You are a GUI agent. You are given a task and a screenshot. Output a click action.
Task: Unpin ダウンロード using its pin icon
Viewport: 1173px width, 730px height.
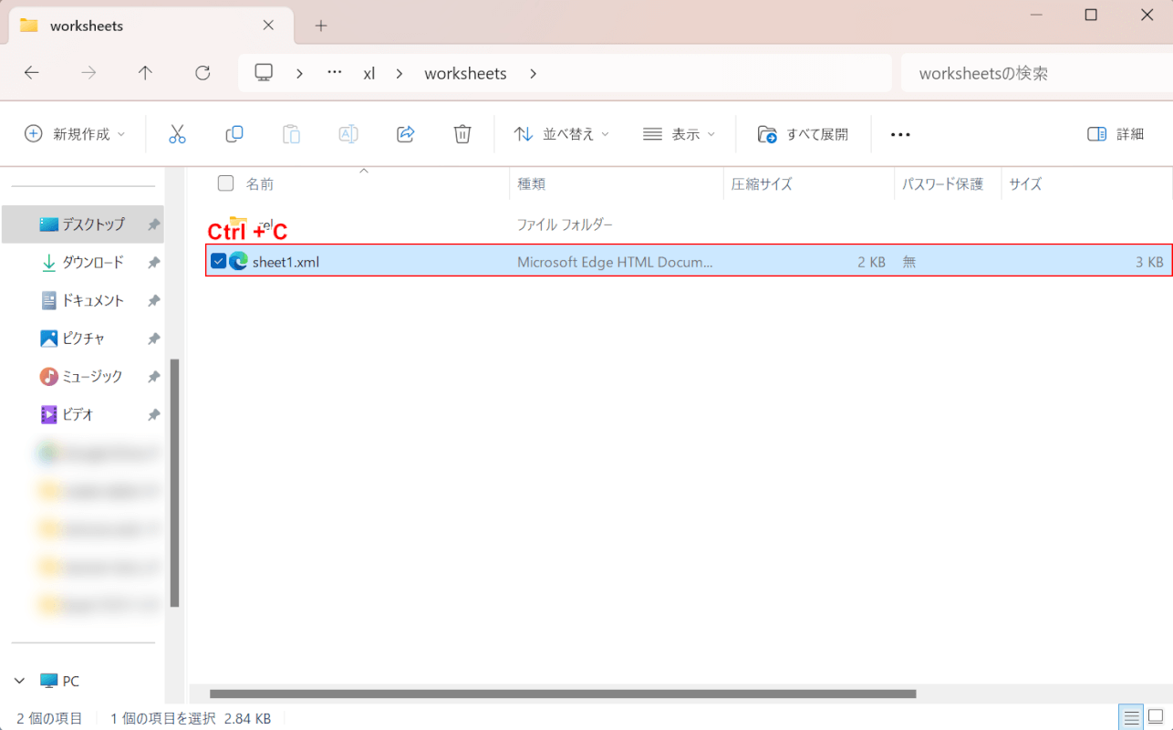pos(153,262)
